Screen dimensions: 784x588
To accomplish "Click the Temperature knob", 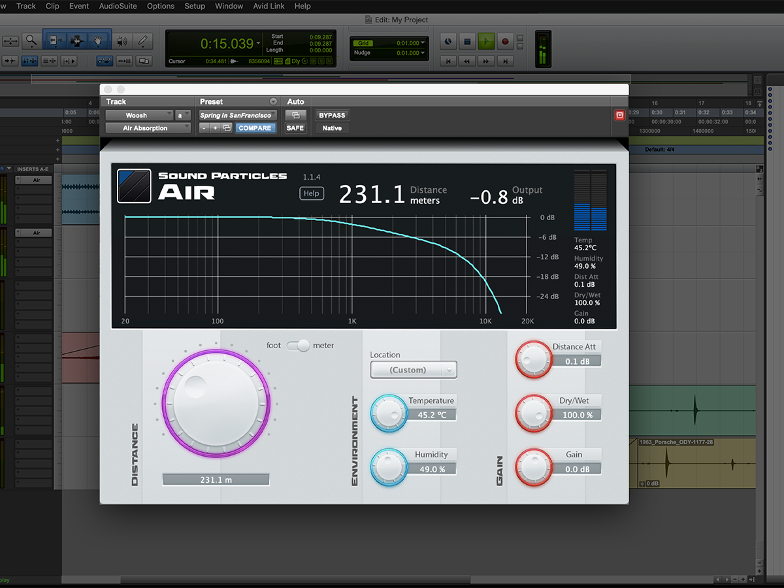I will [389, 413].
